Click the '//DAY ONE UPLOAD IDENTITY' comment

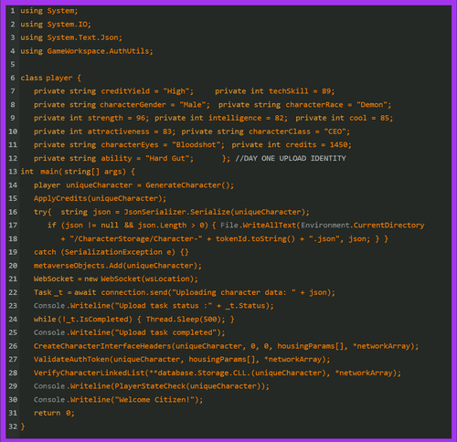[291, 158]
